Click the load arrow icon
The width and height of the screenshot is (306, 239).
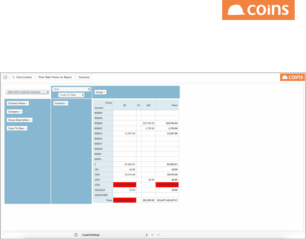pyautogui.click(x=152, y=235)
